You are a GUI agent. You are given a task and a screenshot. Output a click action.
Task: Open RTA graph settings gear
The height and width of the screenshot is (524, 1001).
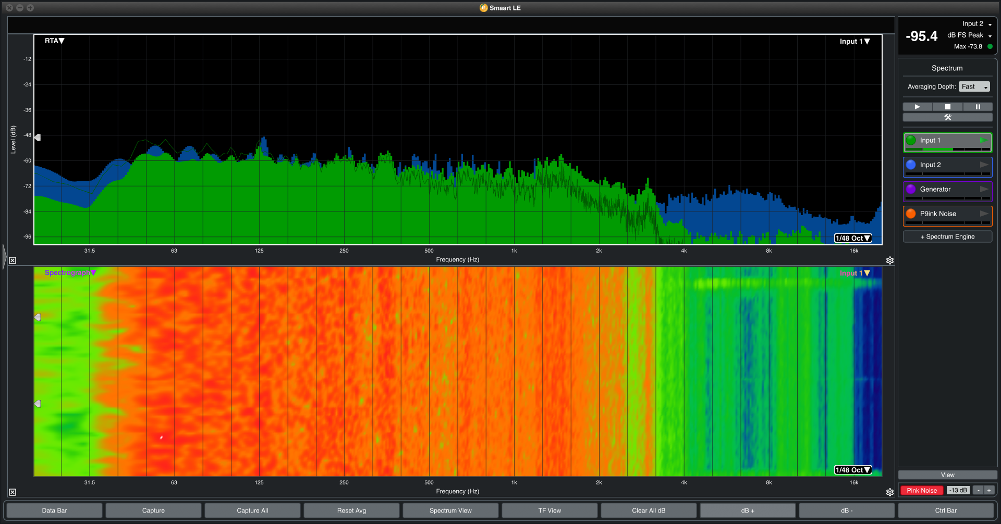(x=890, y=260)
